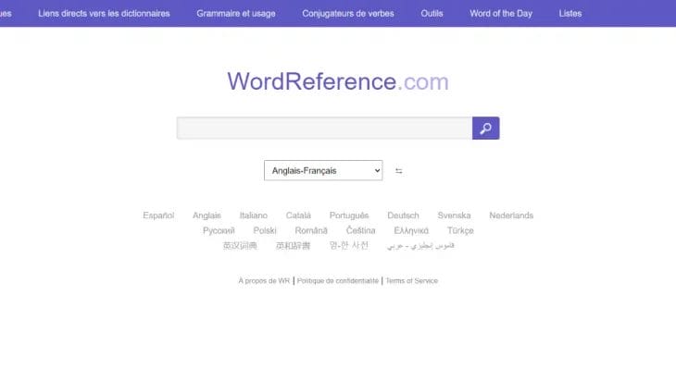Open the Anglais-Français dictionary dropdown

click(323, 171)
